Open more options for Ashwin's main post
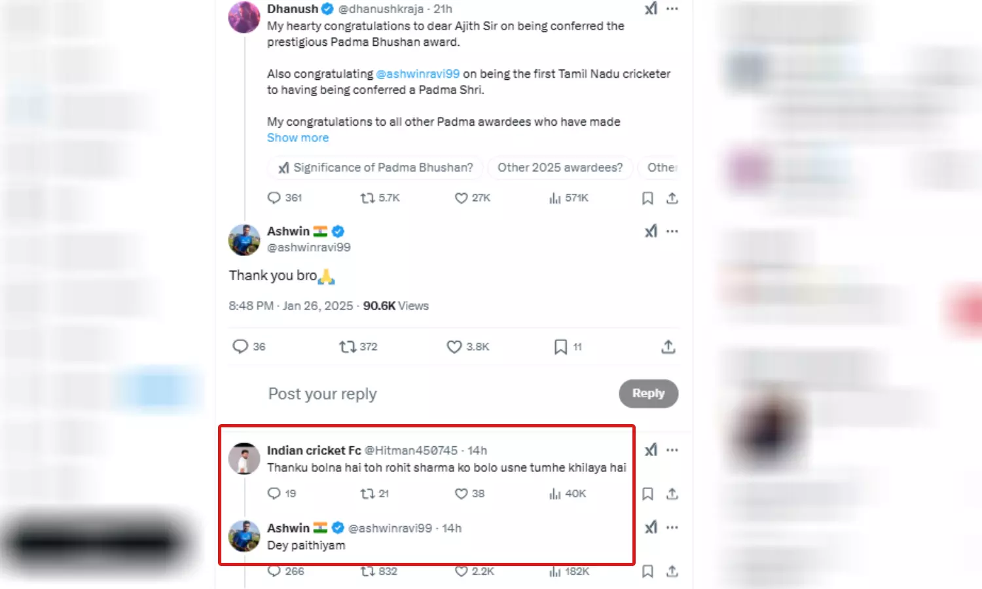This screenshot has height=589, width=982. click(x=672, y=231)
